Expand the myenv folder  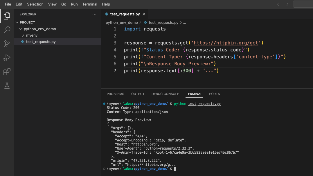point(23,35)
